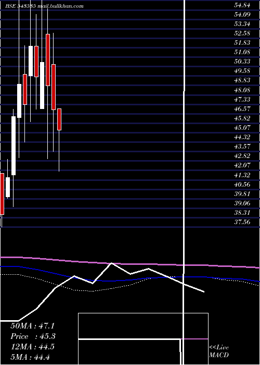Pick the 38.31 price axis value
This screenshot has height=365, width=260.
tap(242, 213)
